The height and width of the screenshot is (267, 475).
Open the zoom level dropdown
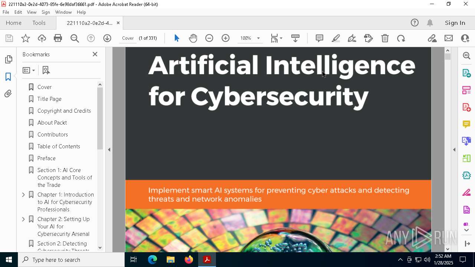click(258, 38)
